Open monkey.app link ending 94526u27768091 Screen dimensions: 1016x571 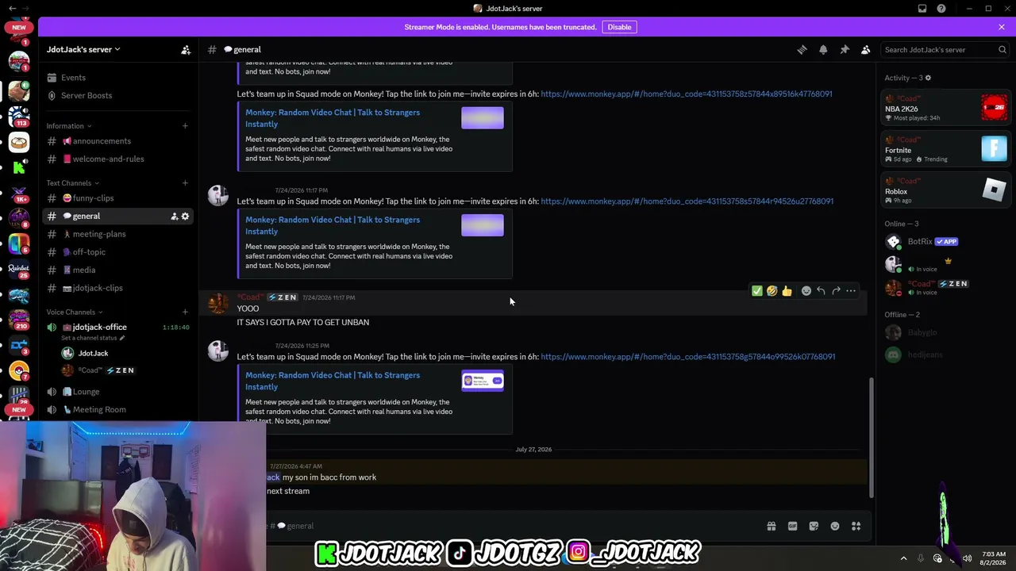tap(687, 201)
